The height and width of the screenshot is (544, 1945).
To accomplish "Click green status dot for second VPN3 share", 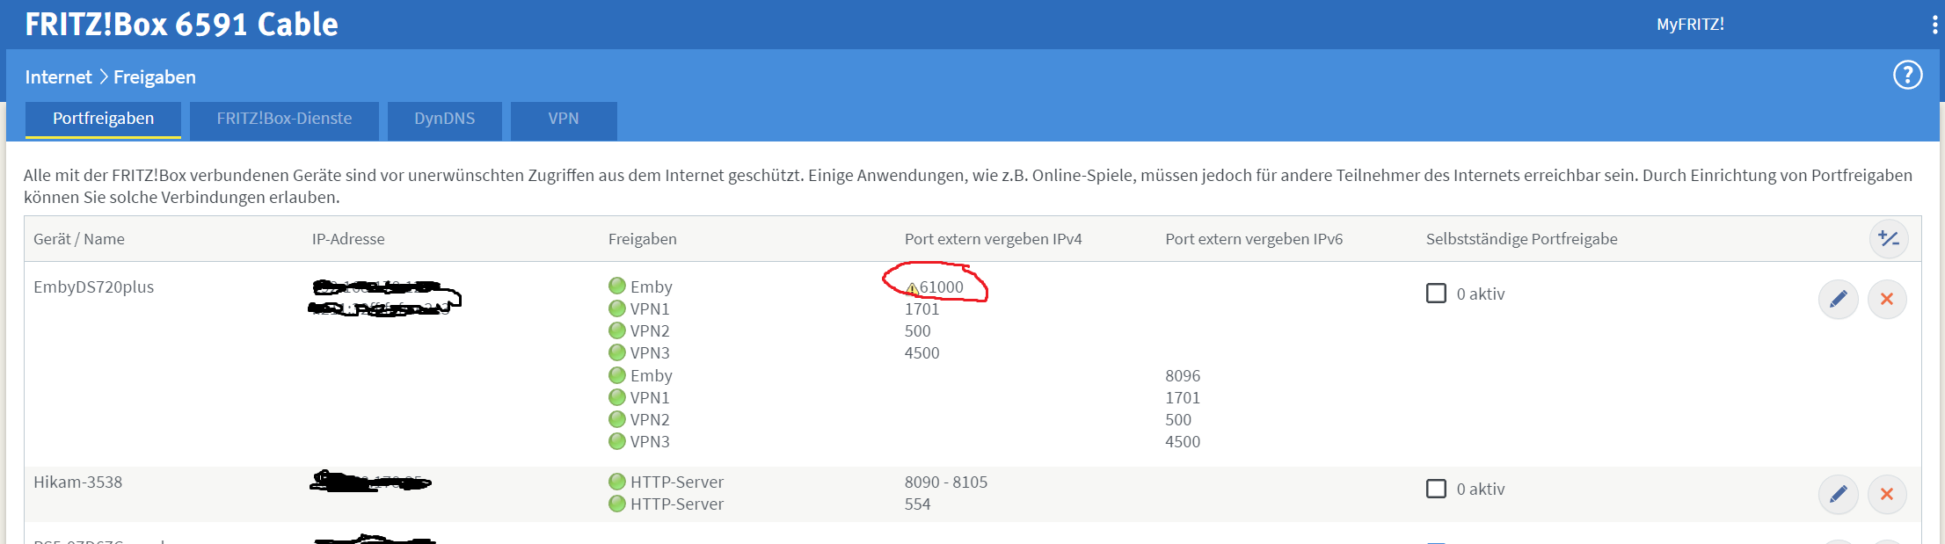I will [617, 440].
